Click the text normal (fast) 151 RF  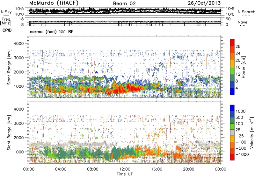[x=52, y=31]
